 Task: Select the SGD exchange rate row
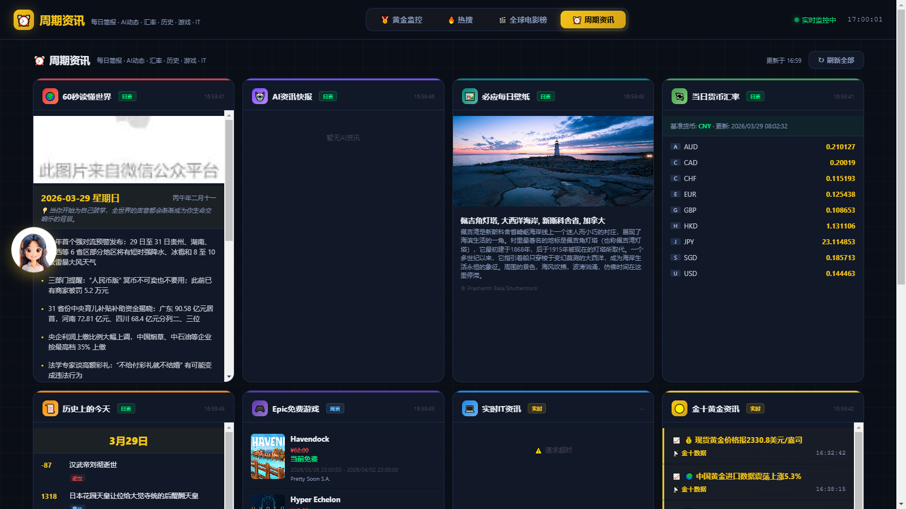[x=763, y=257]
